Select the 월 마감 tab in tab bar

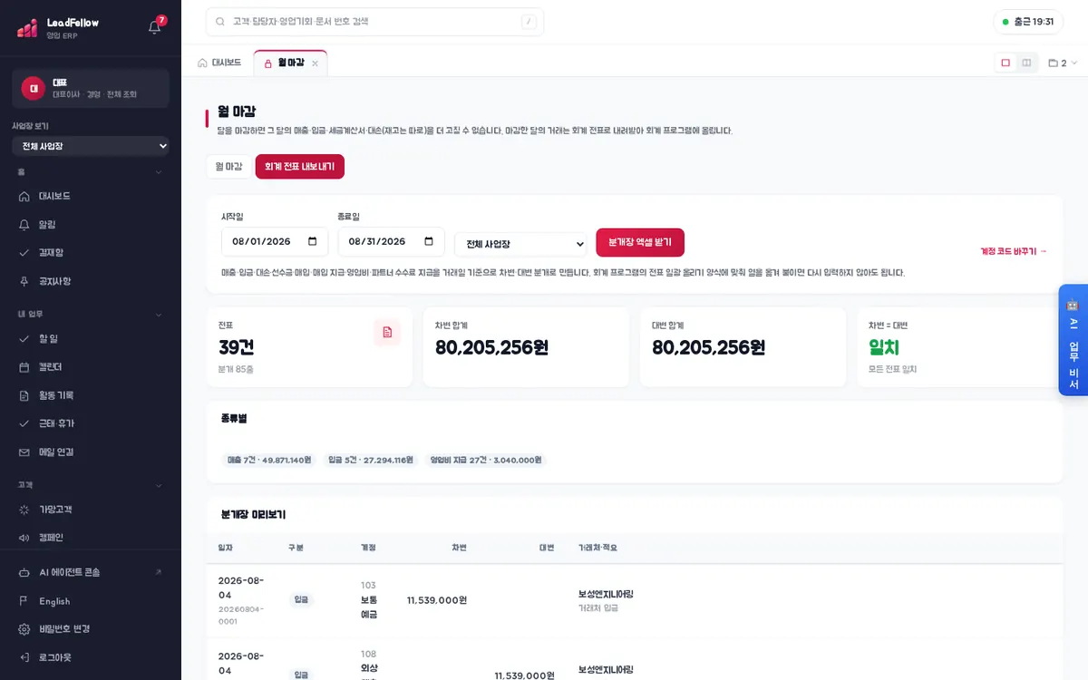coord(290,63)
